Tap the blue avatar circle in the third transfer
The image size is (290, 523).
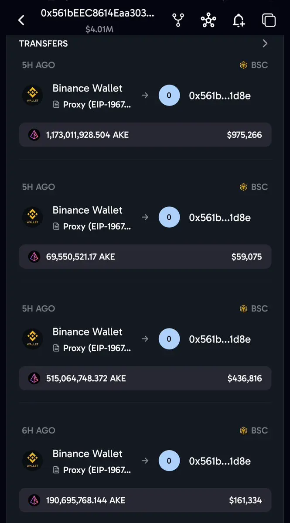coord(169,339)
